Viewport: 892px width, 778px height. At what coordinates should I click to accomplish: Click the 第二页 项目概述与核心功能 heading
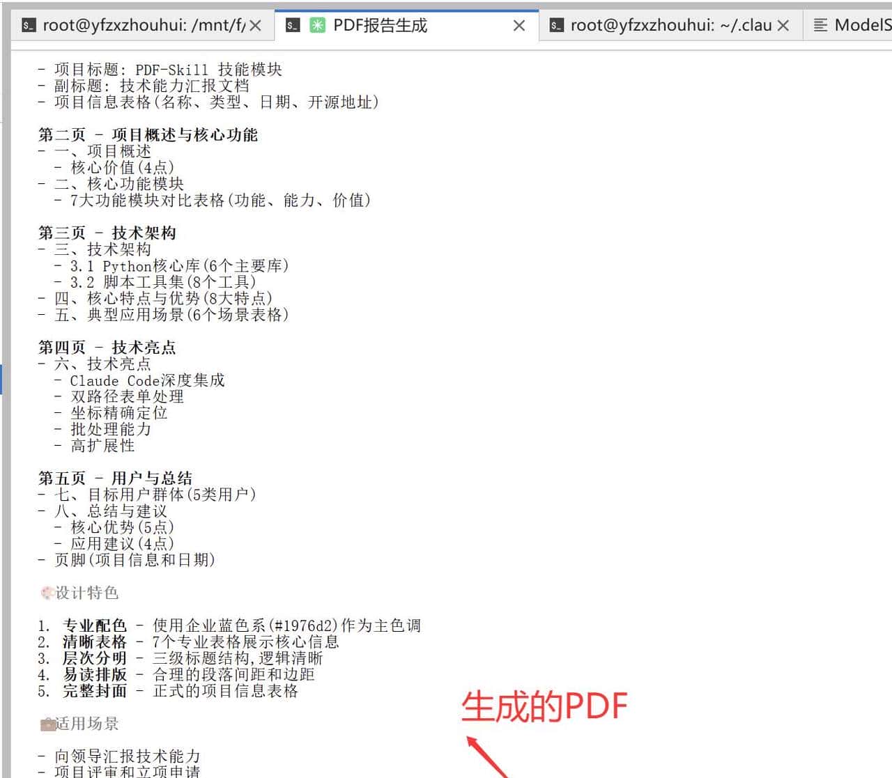(148, 134)
